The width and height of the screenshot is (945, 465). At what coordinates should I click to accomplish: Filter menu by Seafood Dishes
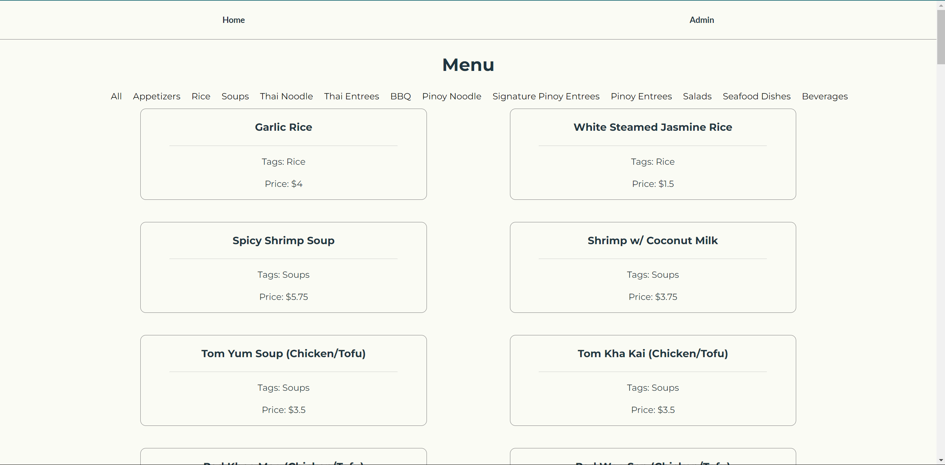point(756,96)
